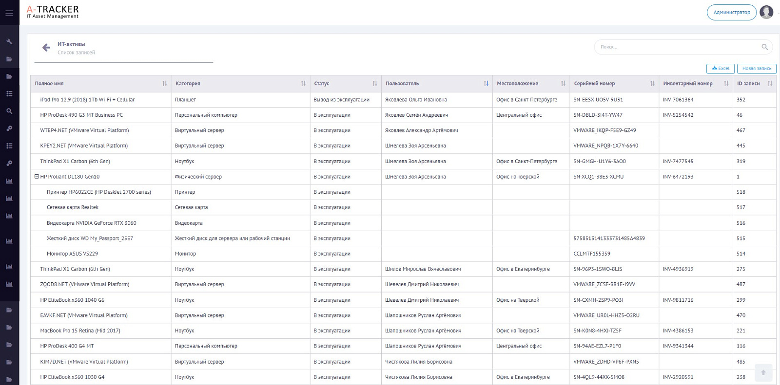Open HP EliteBook x360 1040 G6 record
Screen dimensions: 780x385
pyautogui.click(x=72, y=300)
